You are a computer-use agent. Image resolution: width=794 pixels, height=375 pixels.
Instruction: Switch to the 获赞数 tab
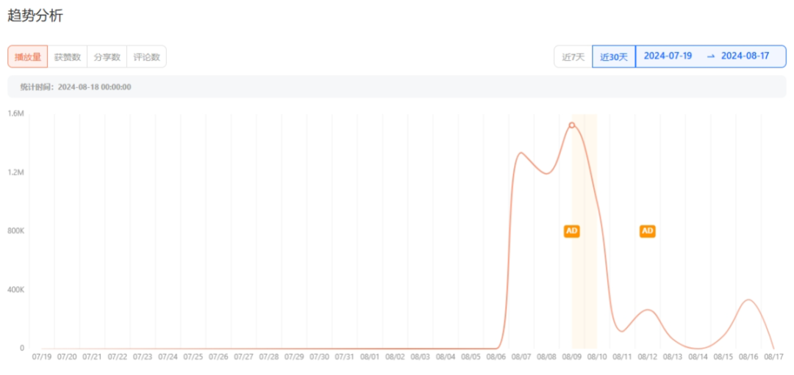tap(68, 57)
